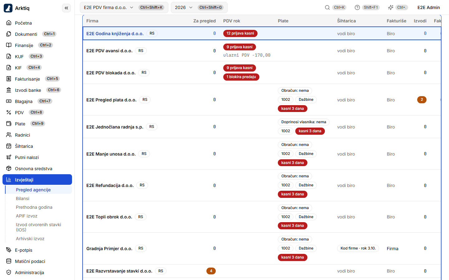Screen dimensions: 449x280
Task: Open Početna home icon in sidebar
Action: coord(9,23)
